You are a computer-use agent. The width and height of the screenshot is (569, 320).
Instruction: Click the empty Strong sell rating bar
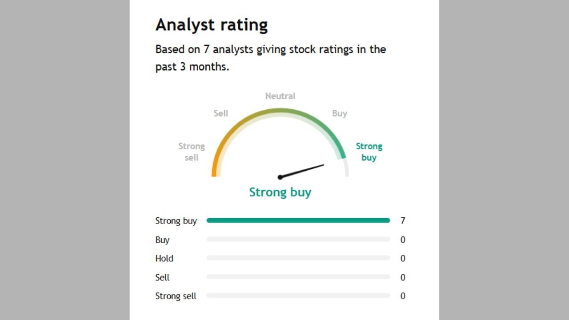[x=298, y=296]
